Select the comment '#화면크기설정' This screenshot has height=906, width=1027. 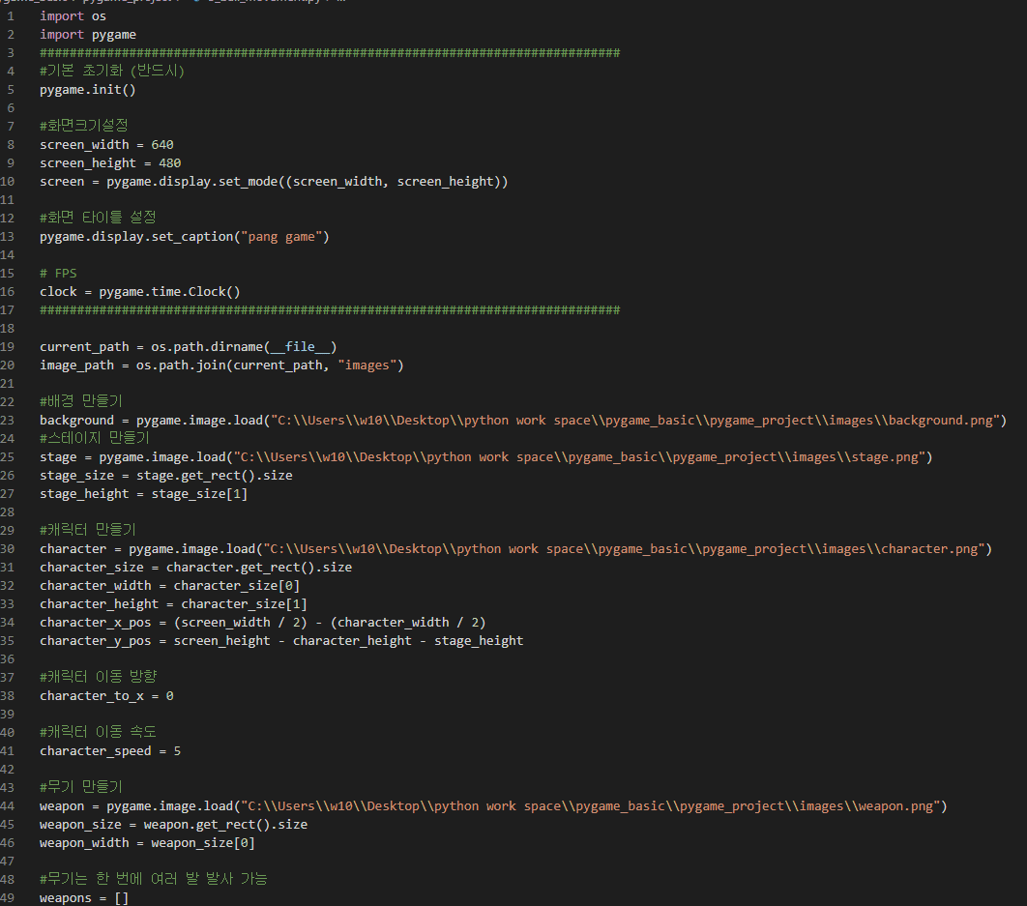click(x=84, y=126)
